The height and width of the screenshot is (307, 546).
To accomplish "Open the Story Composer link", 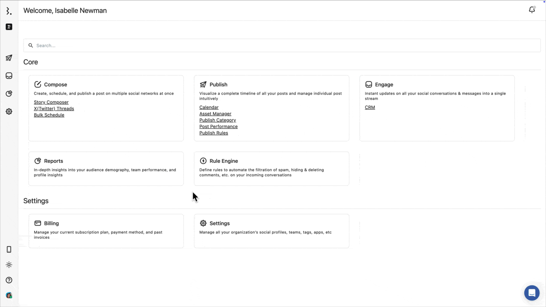I will [x=51, y=102].
